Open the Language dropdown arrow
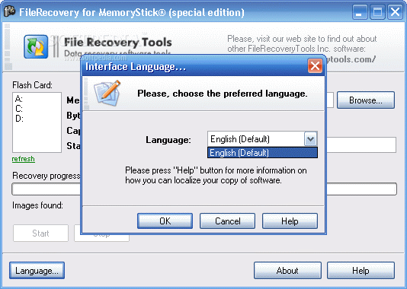The height and width of the screenshot is (289, 407). point(310,139)
